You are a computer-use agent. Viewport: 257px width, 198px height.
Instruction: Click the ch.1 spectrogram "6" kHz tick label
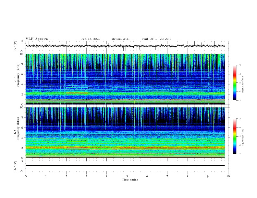click(23, 74)
